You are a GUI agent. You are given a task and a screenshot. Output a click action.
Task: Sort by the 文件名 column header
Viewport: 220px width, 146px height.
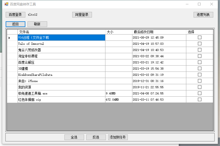pos(61,32)
